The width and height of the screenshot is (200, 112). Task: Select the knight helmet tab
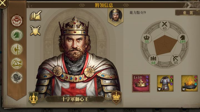click(17, 77)
